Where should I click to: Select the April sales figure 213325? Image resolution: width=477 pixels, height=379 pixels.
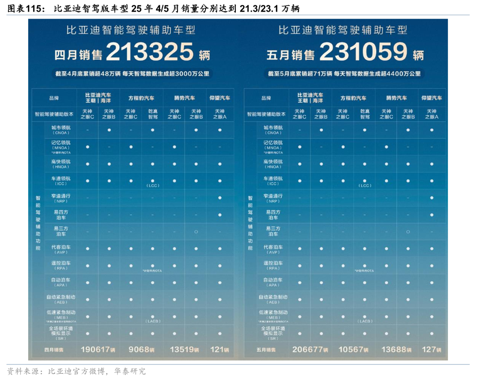(x=150, y=52)
